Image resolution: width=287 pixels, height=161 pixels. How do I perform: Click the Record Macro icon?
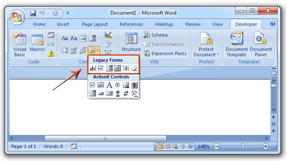[51, 35]
